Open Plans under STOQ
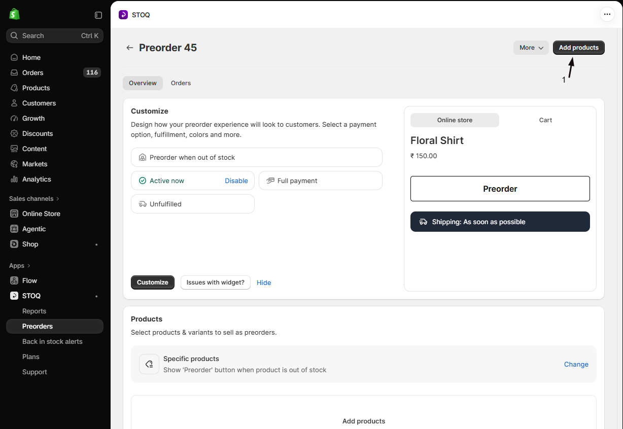The image size is (623, 429). tap(30, 356)
